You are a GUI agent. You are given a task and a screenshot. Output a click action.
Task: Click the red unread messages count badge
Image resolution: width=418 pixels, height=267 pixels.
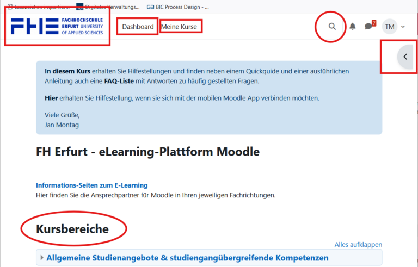pyautogui.click(x=373, y=23)
